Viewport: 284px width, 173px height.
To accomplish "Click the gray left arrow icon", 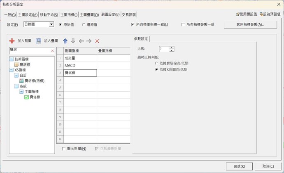I will click(81, 41).
